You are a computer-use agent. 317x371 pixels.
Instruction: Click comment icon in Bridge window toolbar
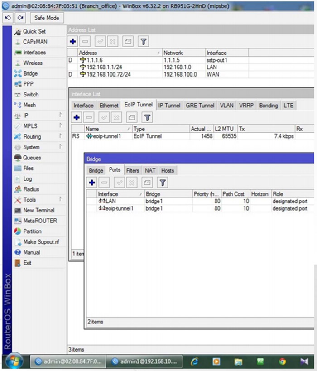pos(147,183)
